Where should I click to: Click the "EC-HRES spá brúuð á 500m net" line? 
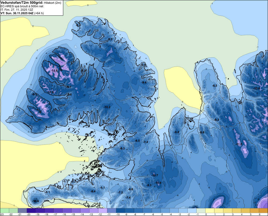22,6
